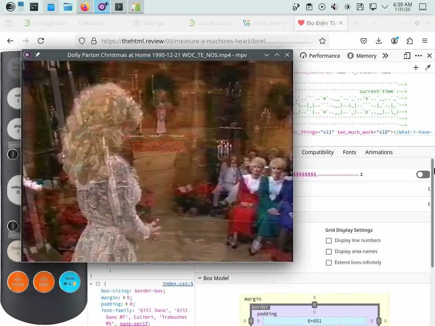This screenshot has width=435, height=326.
Task: Reload the current Firefox page
Action: pyautogui.click(x=41, y=41)
